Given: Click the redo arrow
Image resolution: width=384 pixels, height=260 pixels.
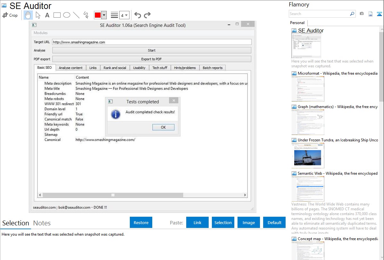Looking at the screenshot, I should pos(147,15).
